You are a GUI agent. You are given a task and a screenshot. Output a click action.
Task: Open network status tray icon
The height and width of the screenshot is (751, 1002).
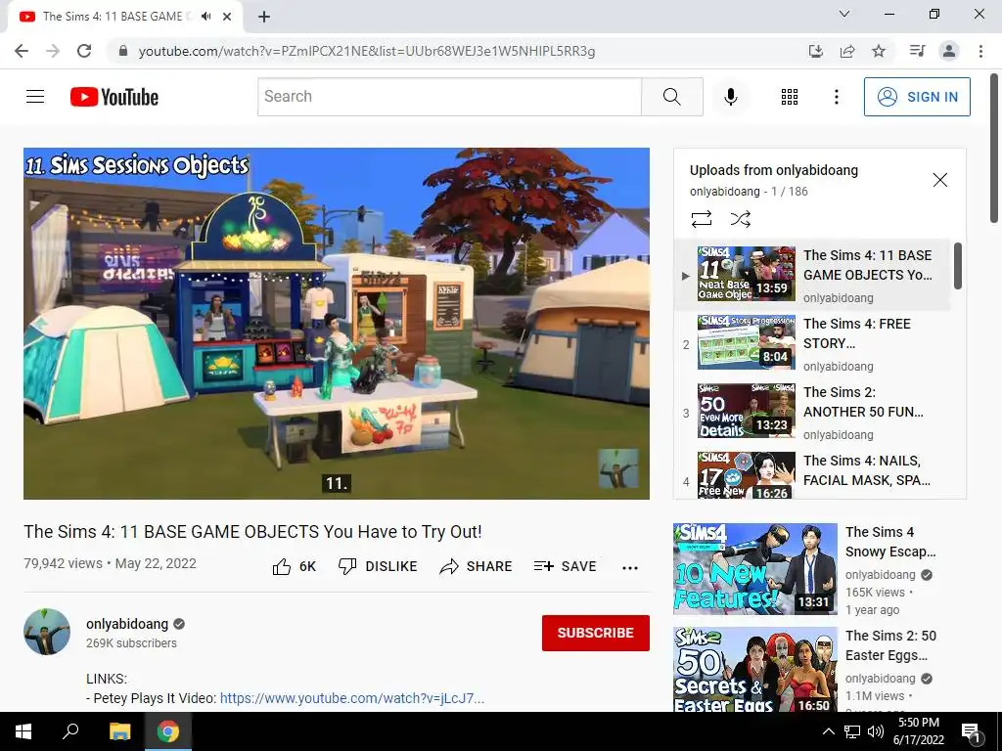tap(852, 731)
